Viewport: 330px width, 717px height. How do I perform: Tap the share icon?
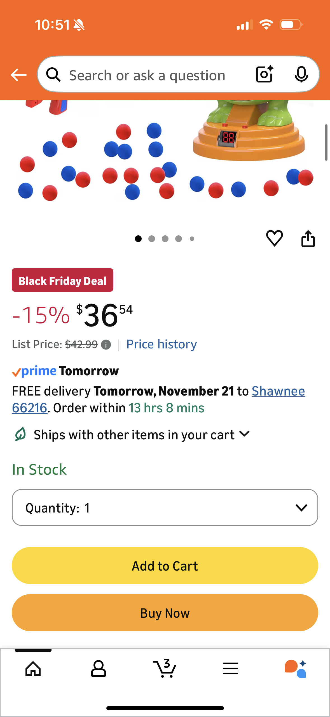(x=308, y=239)
